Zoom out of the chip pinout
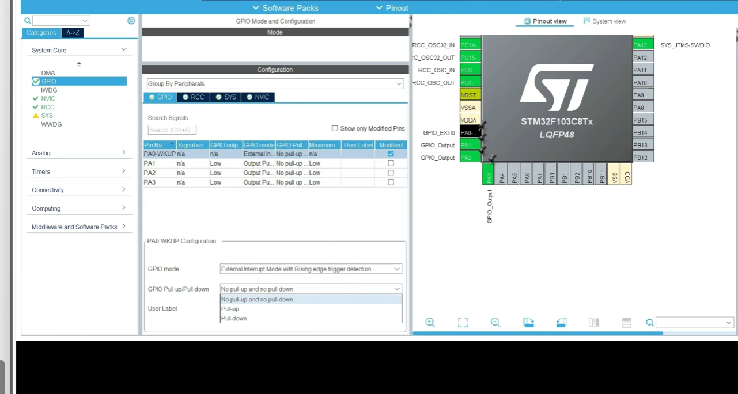This screenshot has height=394, width=738. pos(495,323)
